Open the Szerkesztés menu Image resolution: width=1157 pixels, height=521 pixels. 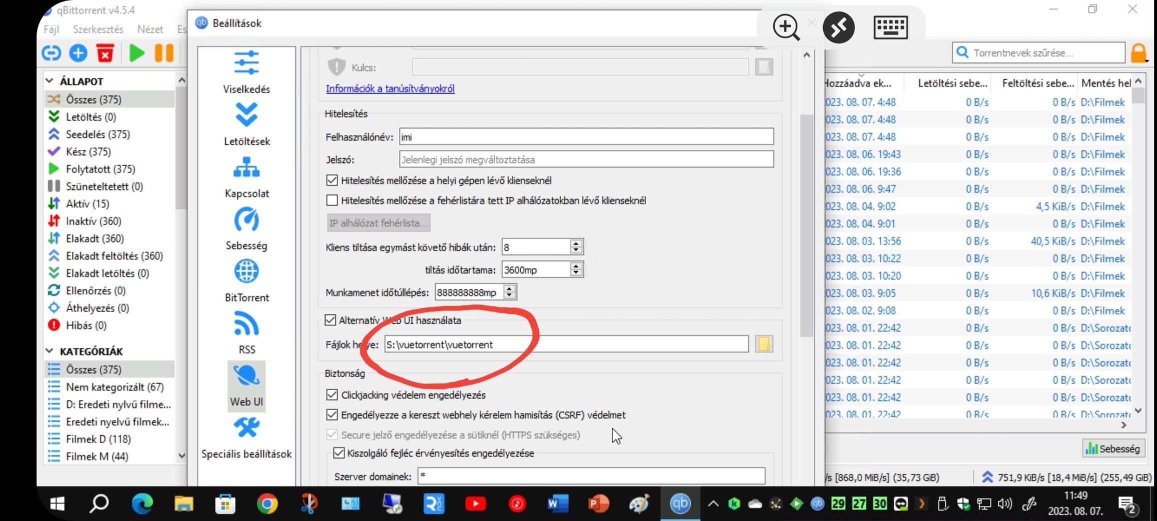click(98, 29)
